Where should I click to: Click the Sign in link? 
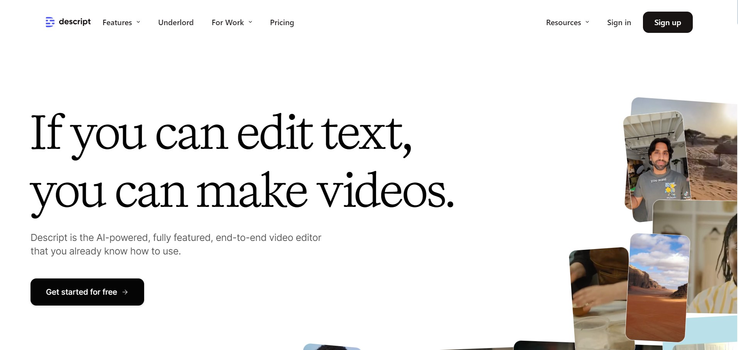(x=619, y=22)
